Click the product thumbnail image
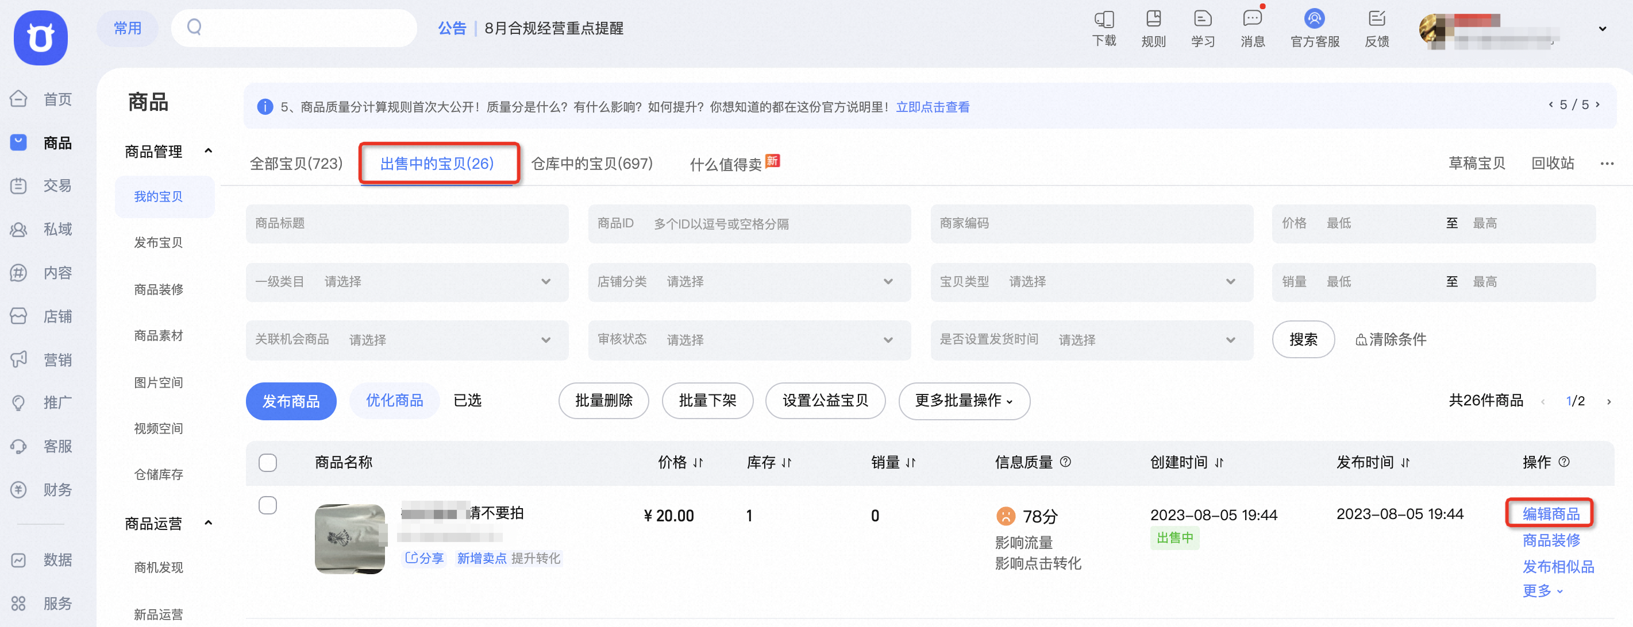 pos(350,539)
